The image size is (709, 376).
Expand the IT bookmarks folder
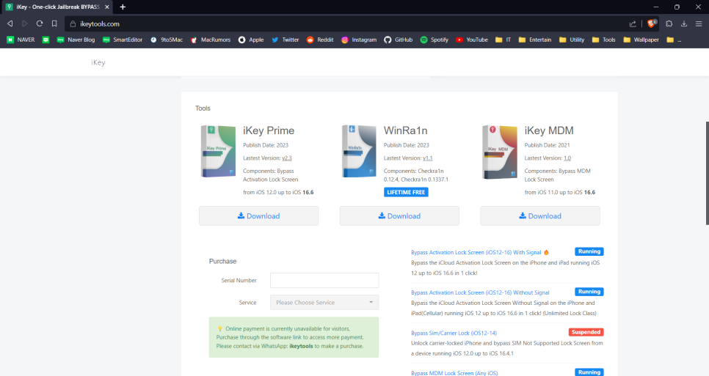[503, 40]
